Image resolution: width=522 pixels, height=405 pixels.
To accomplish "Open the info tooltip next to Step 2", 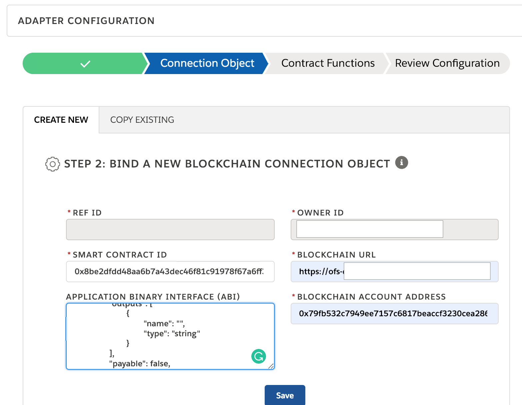I will point(402,162).
